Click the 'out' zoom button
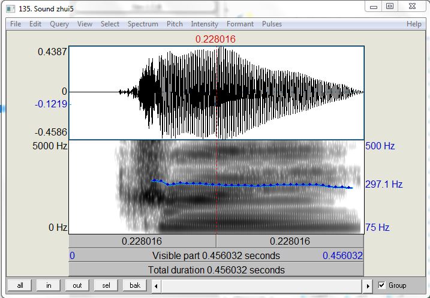 [x=77, y=285]
